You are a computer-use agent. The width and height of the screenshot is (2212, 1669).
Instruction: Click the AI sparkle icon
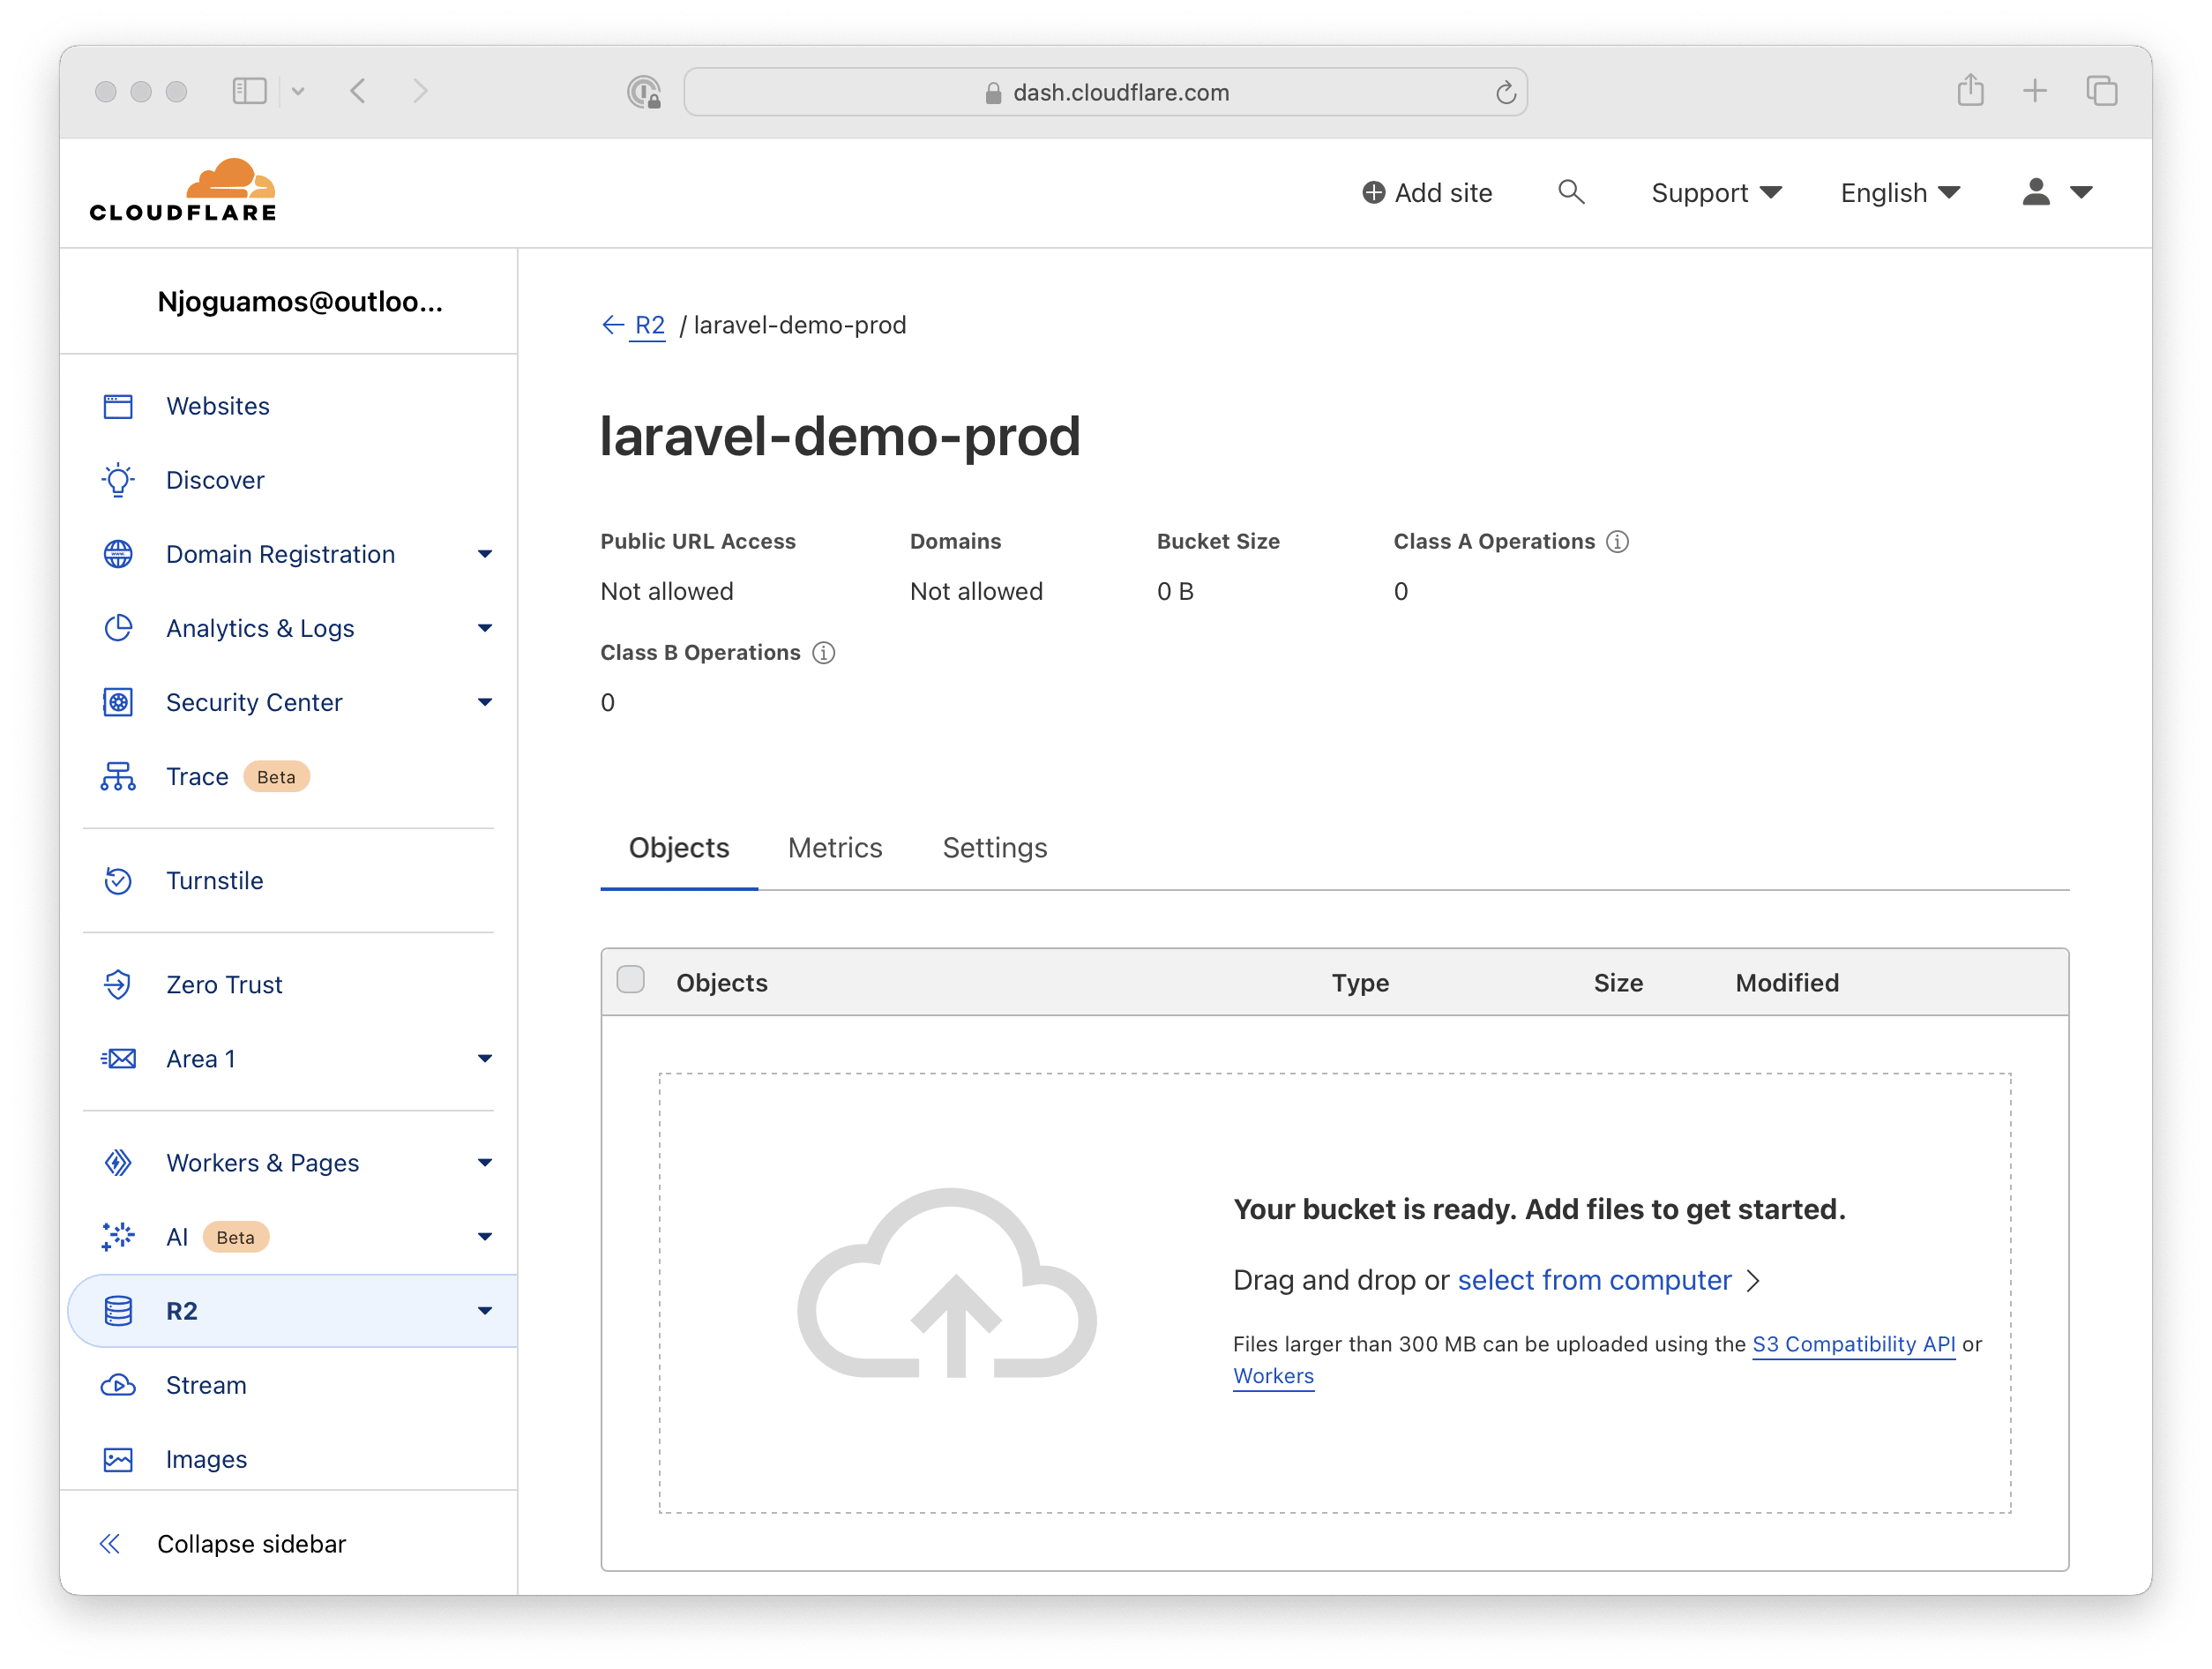click(x=118, y=1236)
